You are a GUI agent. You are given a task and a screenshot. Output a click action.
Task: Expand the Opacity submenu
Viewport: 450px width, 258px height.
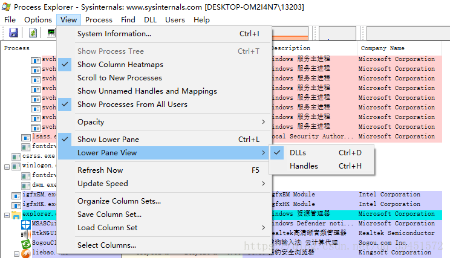(x=165, y=122)
